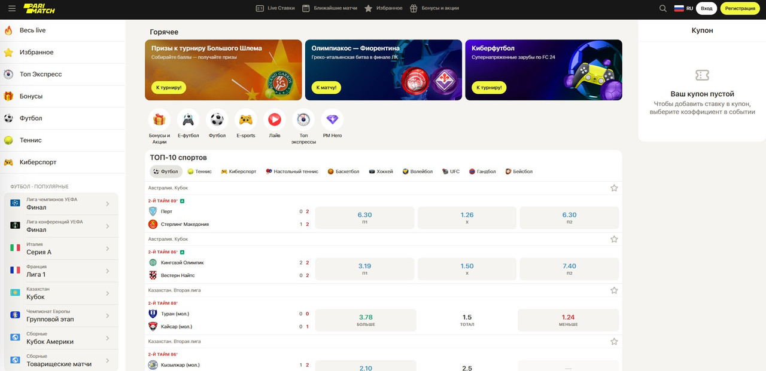Open the search magnifier icon
The height and width of the screenshot is (371, 766).
[663, 8]
